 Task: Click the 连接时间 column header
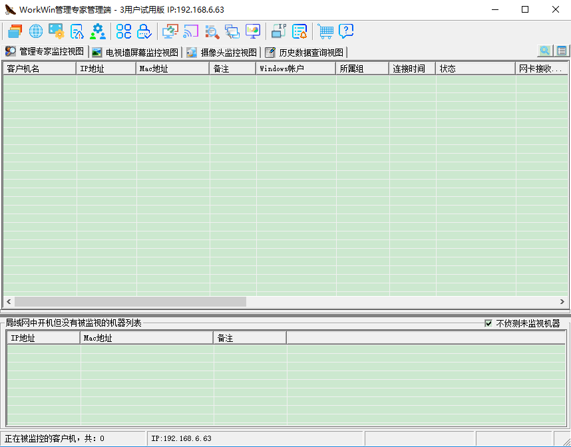click(412, 69)
